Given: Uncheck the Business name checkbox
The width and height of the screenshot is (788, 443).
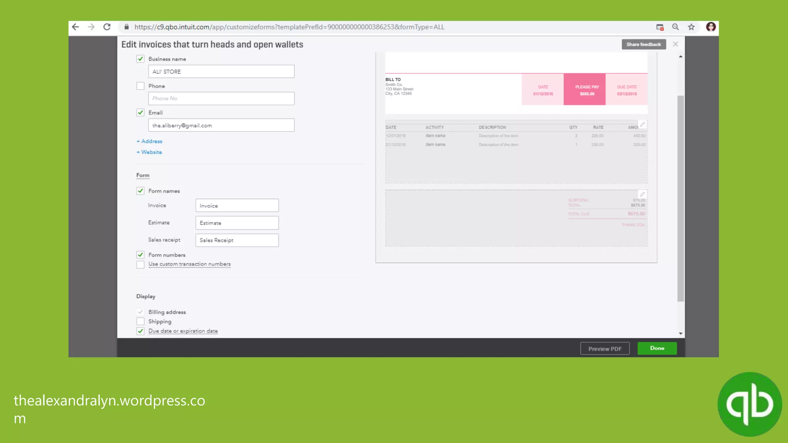Looking at the screenshot, I should 140,59.
